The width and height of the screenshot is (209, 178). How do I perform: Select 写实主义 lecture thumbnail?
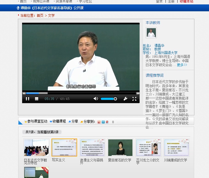tap(64, 148)
